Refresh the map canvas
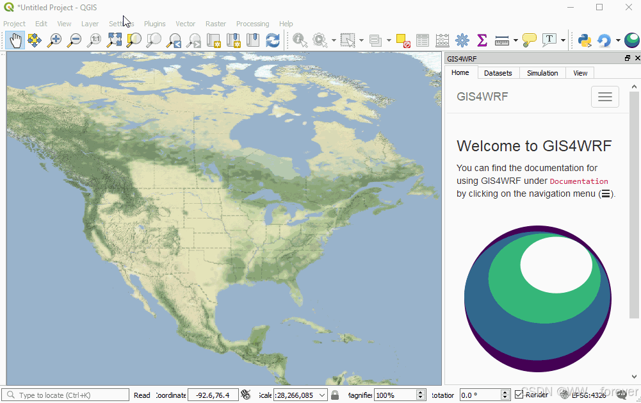The height and width of the screenshot is (403, 641). (273, 40)
